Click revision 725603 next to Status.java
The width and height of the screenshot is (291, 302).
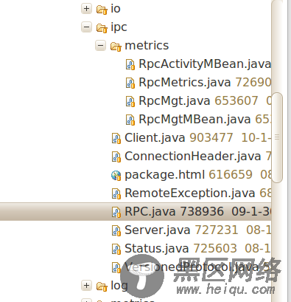click(x=215, y=249)
